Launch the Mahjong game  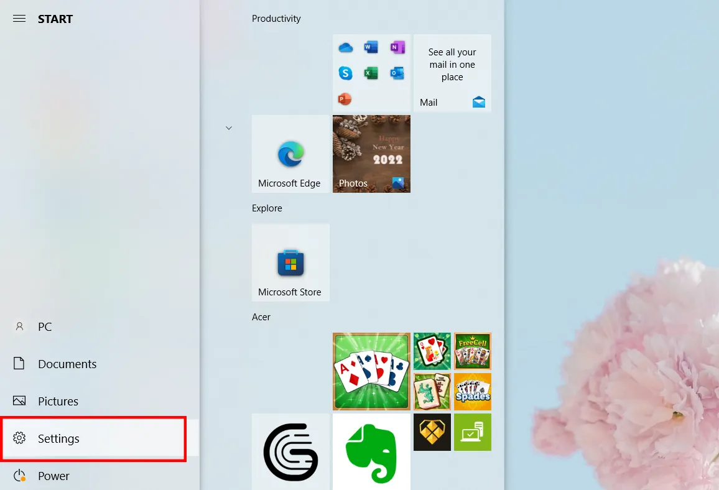pyautogui.click(x=432, y=392)
